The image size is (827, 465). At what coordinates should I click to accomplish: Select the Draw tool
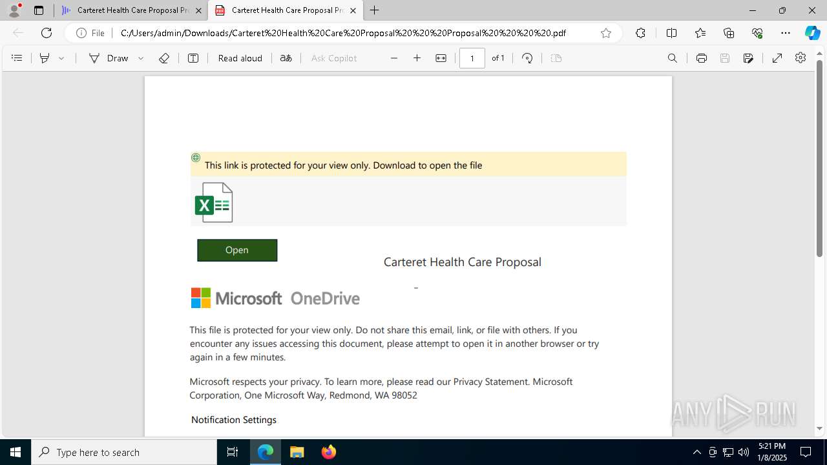pos(109,58)
